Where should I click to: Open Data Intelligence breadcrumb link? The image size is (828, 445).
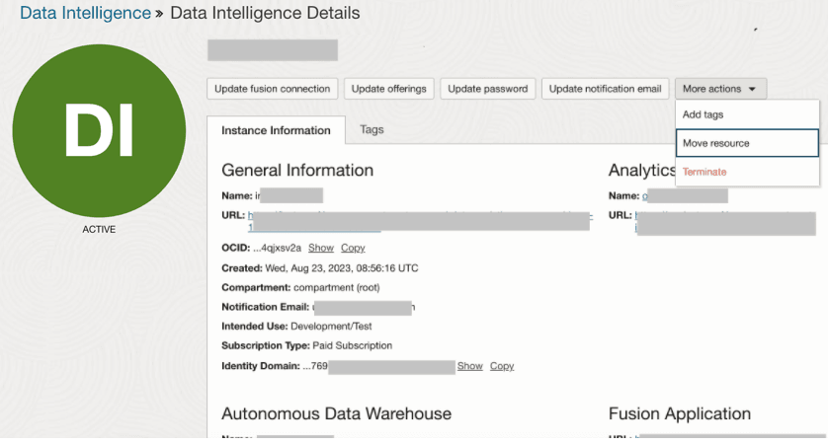(x=84, y=14)
